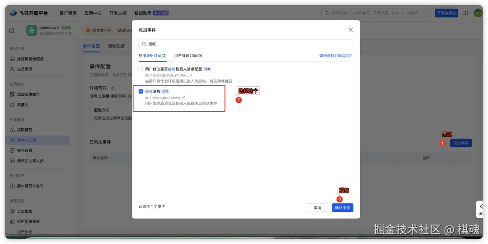Click 测试企业和人员 icon
Viewport: 488px width, 244px height.
(12, 161)
